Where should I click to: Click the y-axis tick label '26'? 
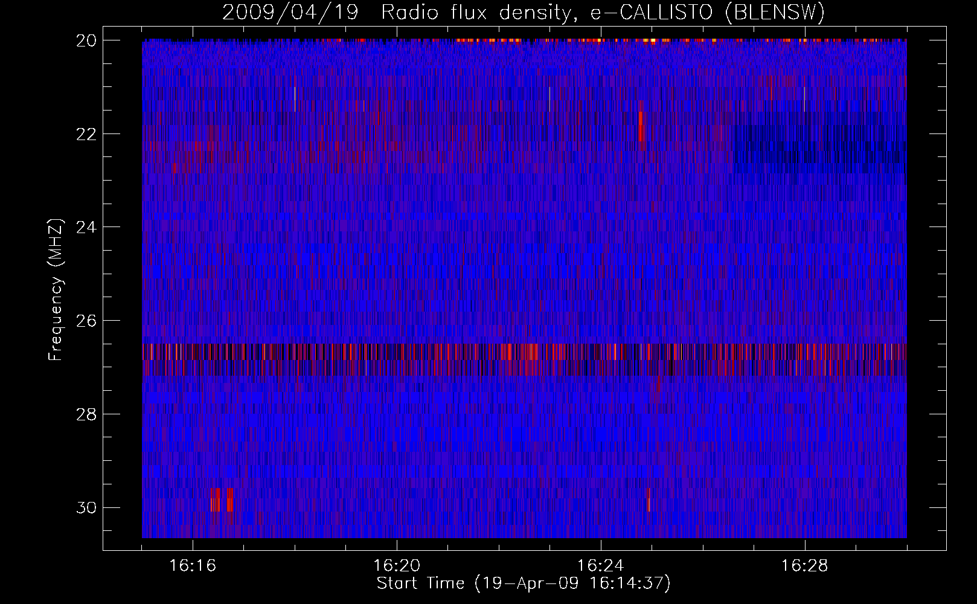tap(86, 321)
